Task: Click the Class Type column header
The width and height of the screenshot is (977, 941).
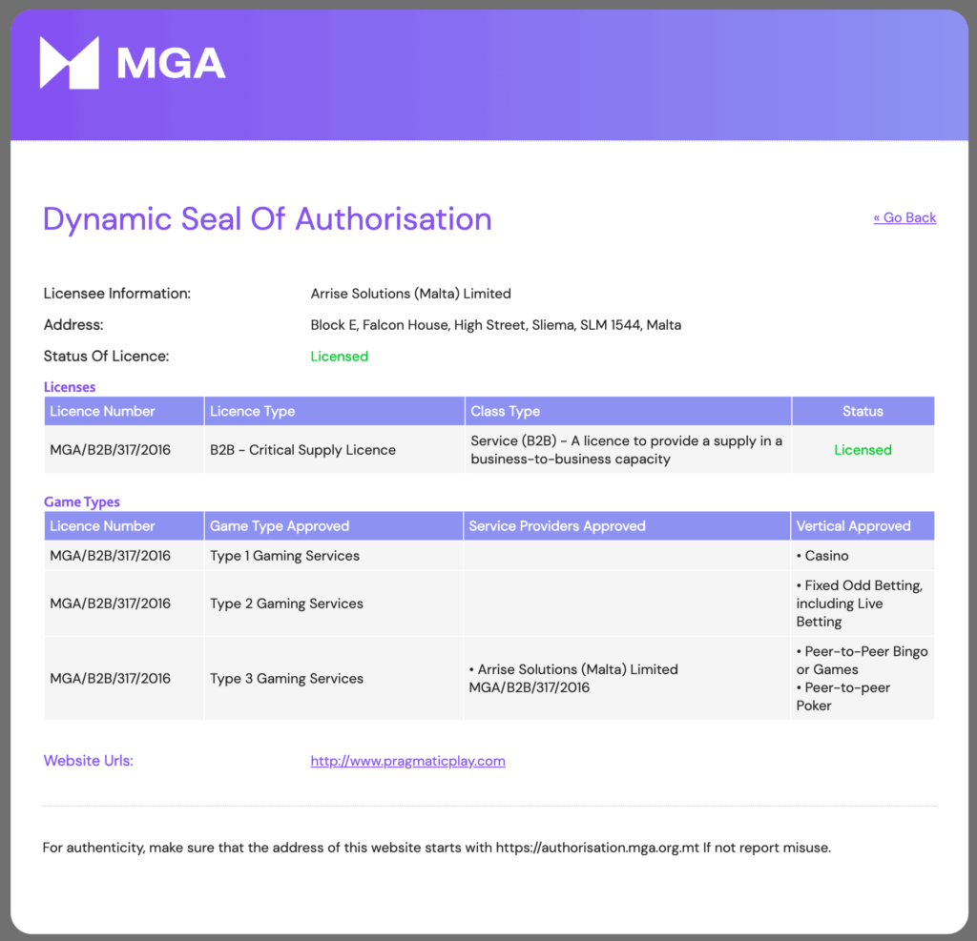Action: point(506,411)
